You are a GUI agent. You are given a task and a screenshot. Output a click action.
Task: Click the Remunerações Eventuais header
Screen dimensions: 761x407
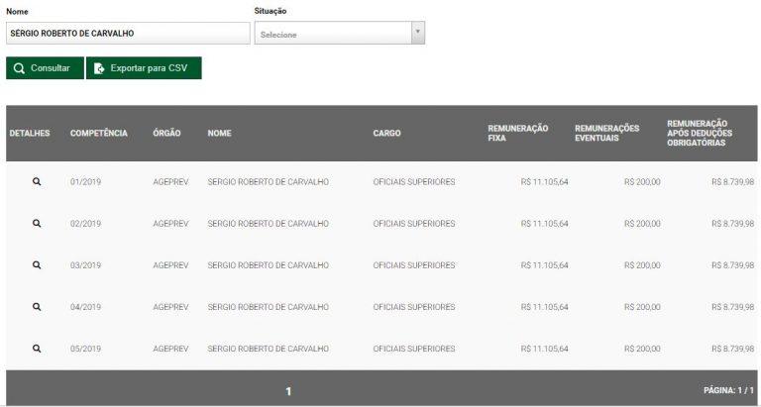point(606,134)
